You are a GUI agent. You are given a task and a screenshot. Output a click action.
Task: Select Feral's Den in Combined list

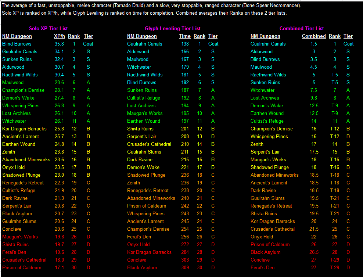click(262, 267)
